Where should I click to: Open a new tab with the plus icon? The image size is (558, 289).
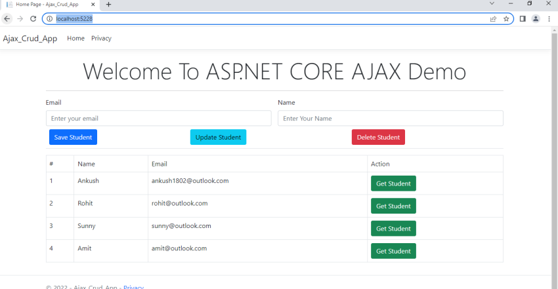point(108,5)
